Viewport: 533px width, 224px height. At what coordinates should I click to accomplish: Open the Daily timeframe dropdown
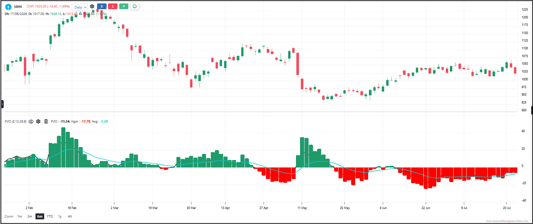[80, 7]
